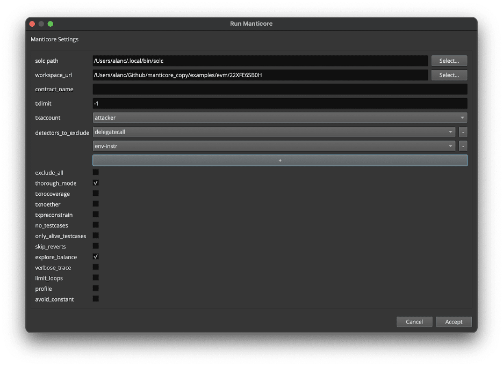Open the txaccount attacker dropdown
Viewport: 503px width, 367px height.
click(279, 118)
